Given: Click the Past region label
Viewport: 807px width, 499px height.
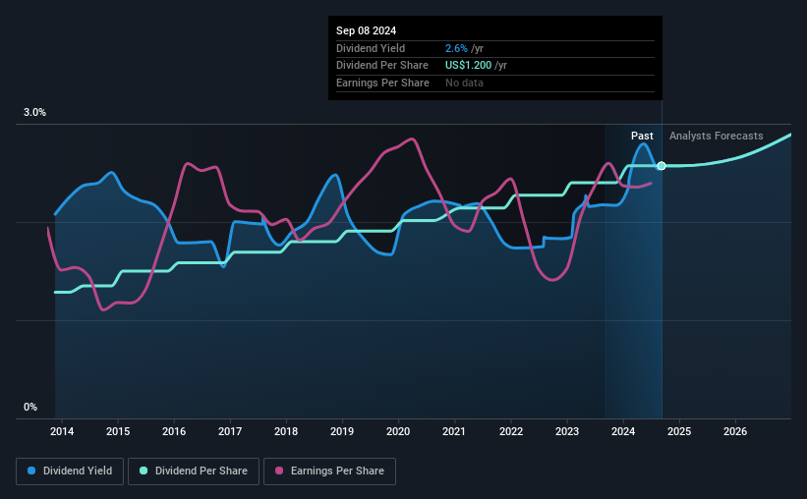Looking at the screenshot, I should click(x=642, y=136).
